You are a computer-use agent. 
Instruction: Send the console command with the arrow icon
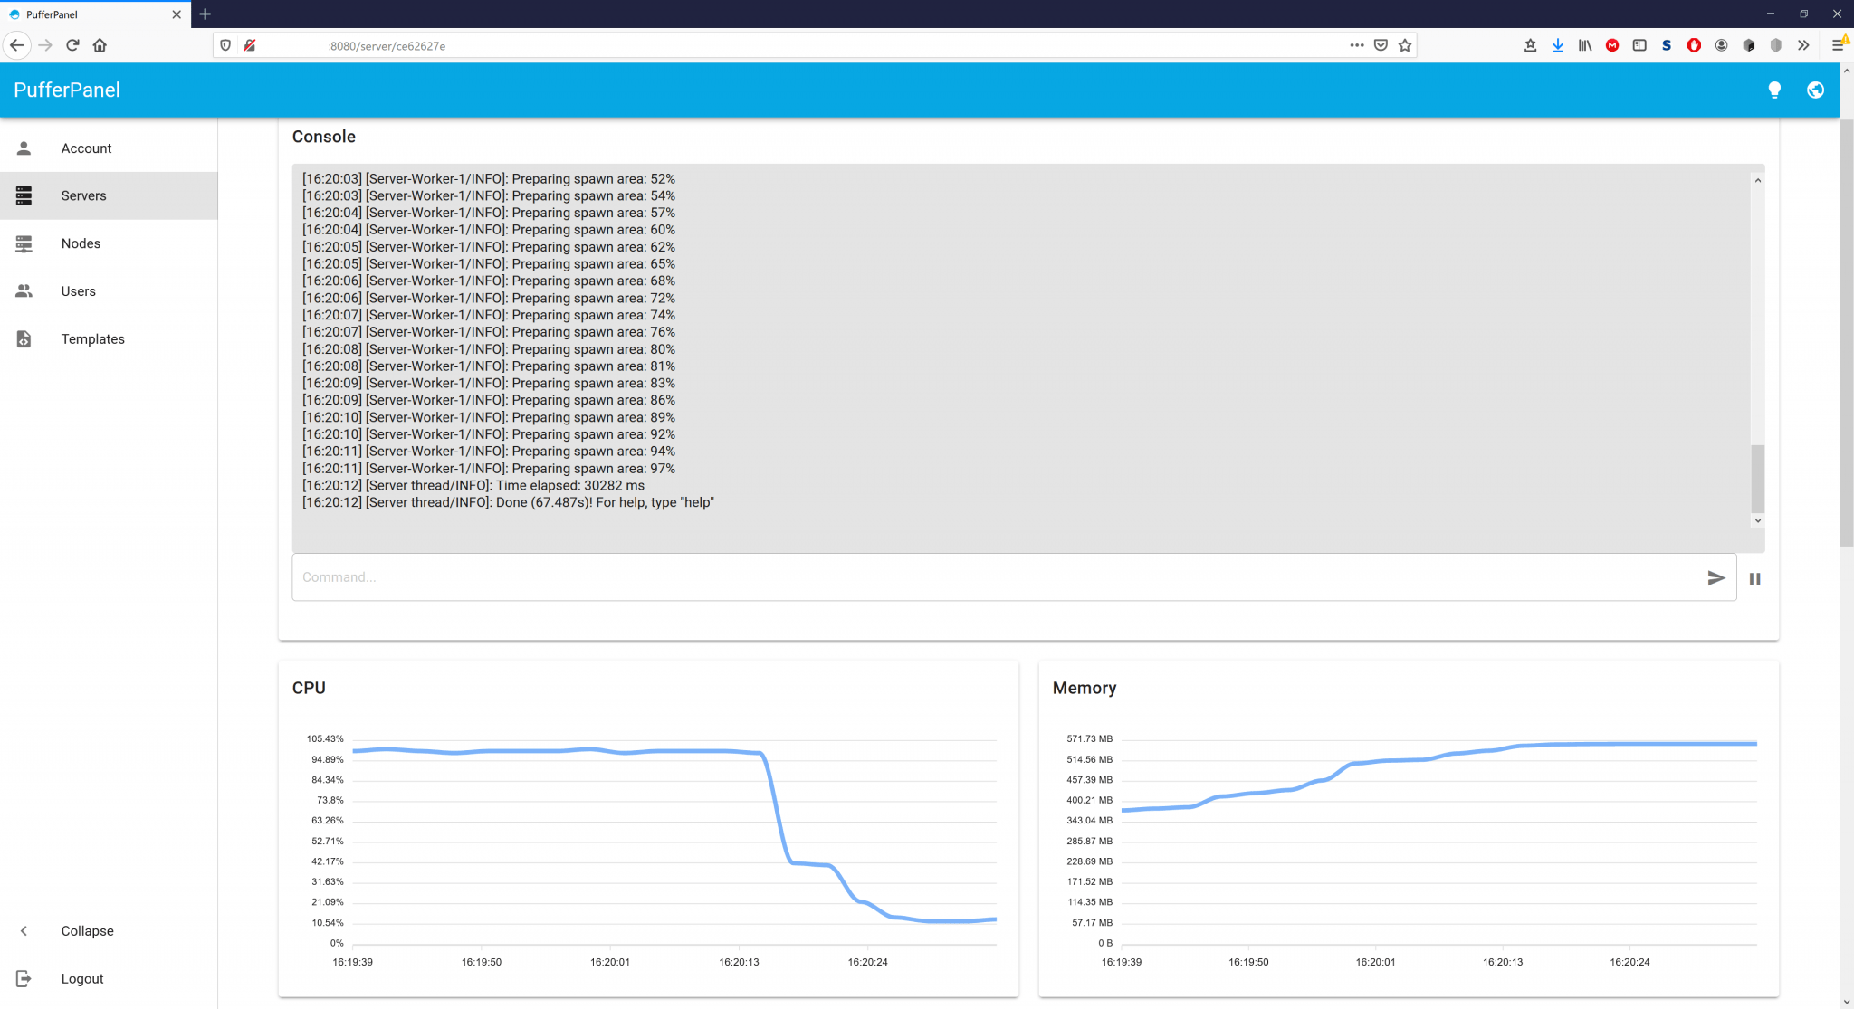1715,578
